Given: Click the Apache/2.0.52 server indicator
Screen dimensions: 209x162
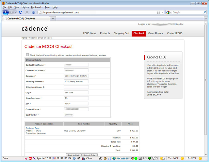Looking at the screenshot, I should (44, 158).
